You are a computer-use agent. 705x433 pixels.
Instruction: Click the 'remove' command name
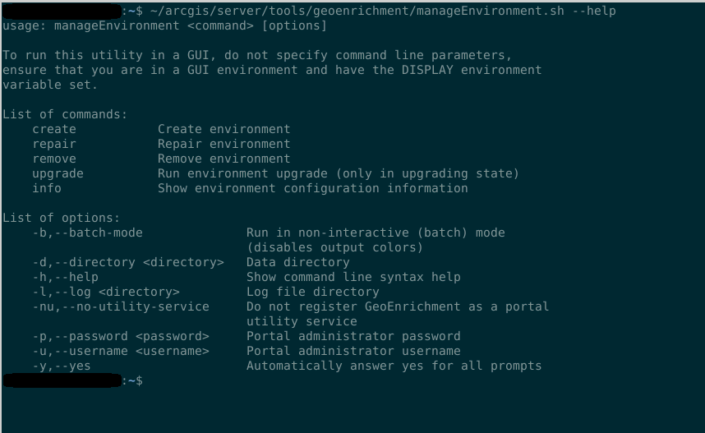(x=54, y=159)
